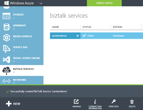Click the Developer edition cell
143x110 pixels.
(x=119, y=36)
